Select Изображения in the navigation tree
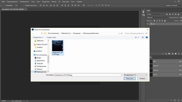This screenshot has height=102, width=182. coord(42,66)
